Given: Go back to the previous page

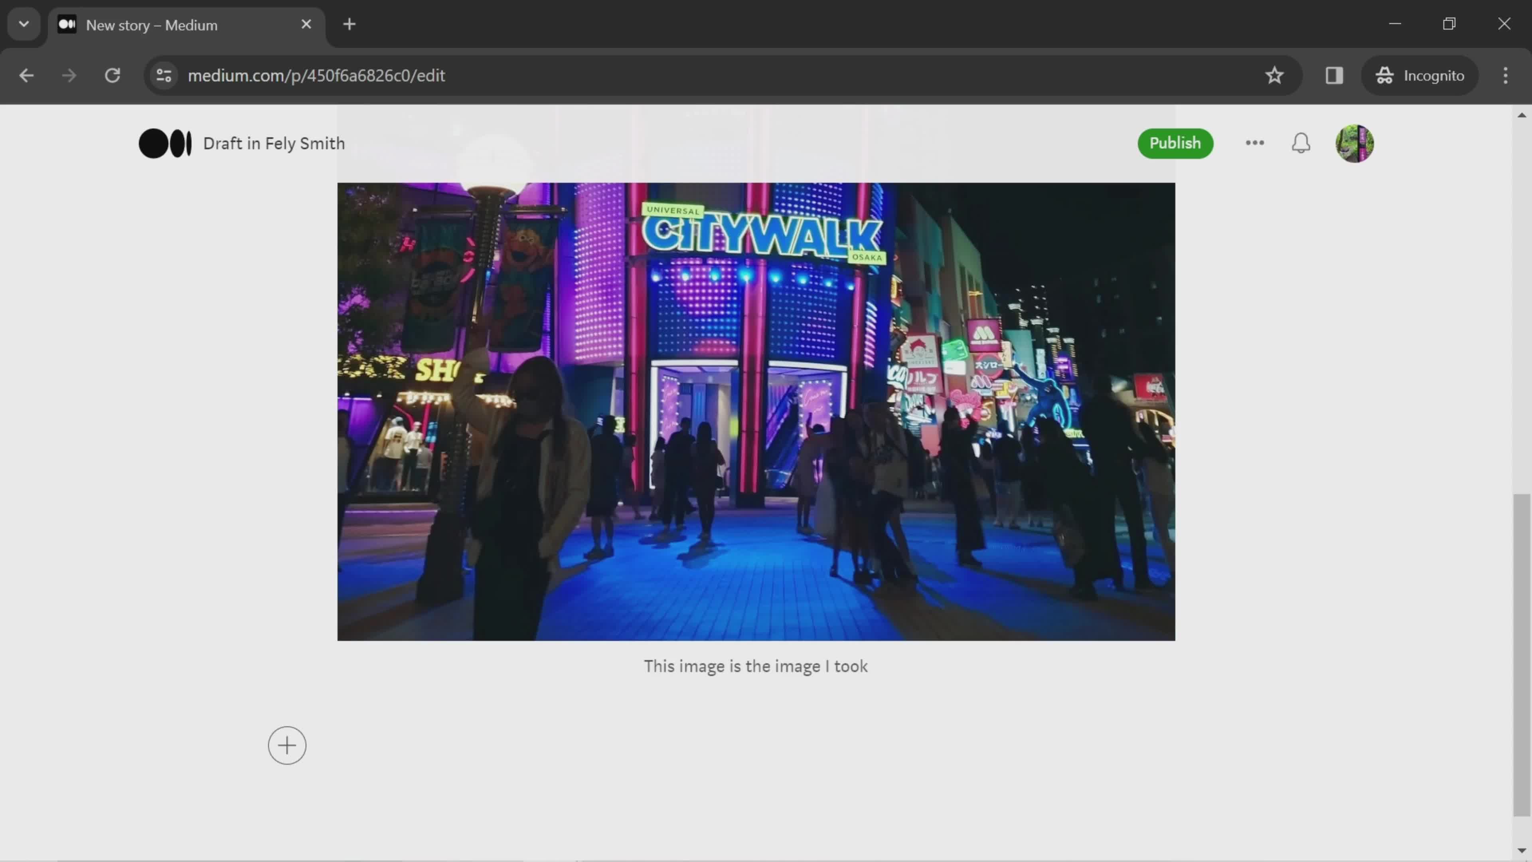Looking at the screenshot, I should pos(26,75).
